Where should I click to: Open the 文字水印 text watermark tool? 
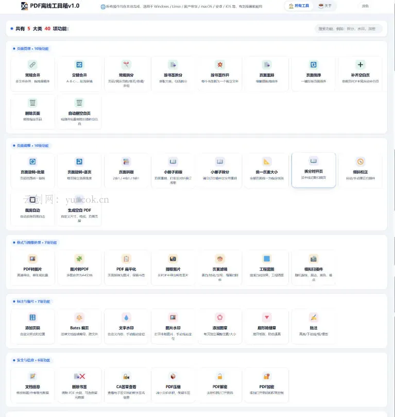[x=126, y=327]
